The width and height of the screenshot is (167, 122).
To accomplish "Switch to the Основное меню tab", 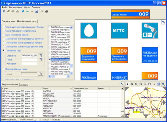I will point(9,21).
